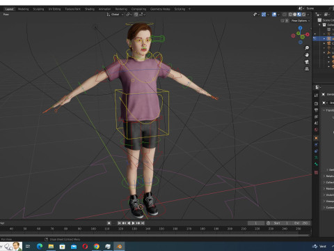Jump to the timeline start frame
Image resolution: width=334 pixels, height=251 pixels.
tap(119, 223)
